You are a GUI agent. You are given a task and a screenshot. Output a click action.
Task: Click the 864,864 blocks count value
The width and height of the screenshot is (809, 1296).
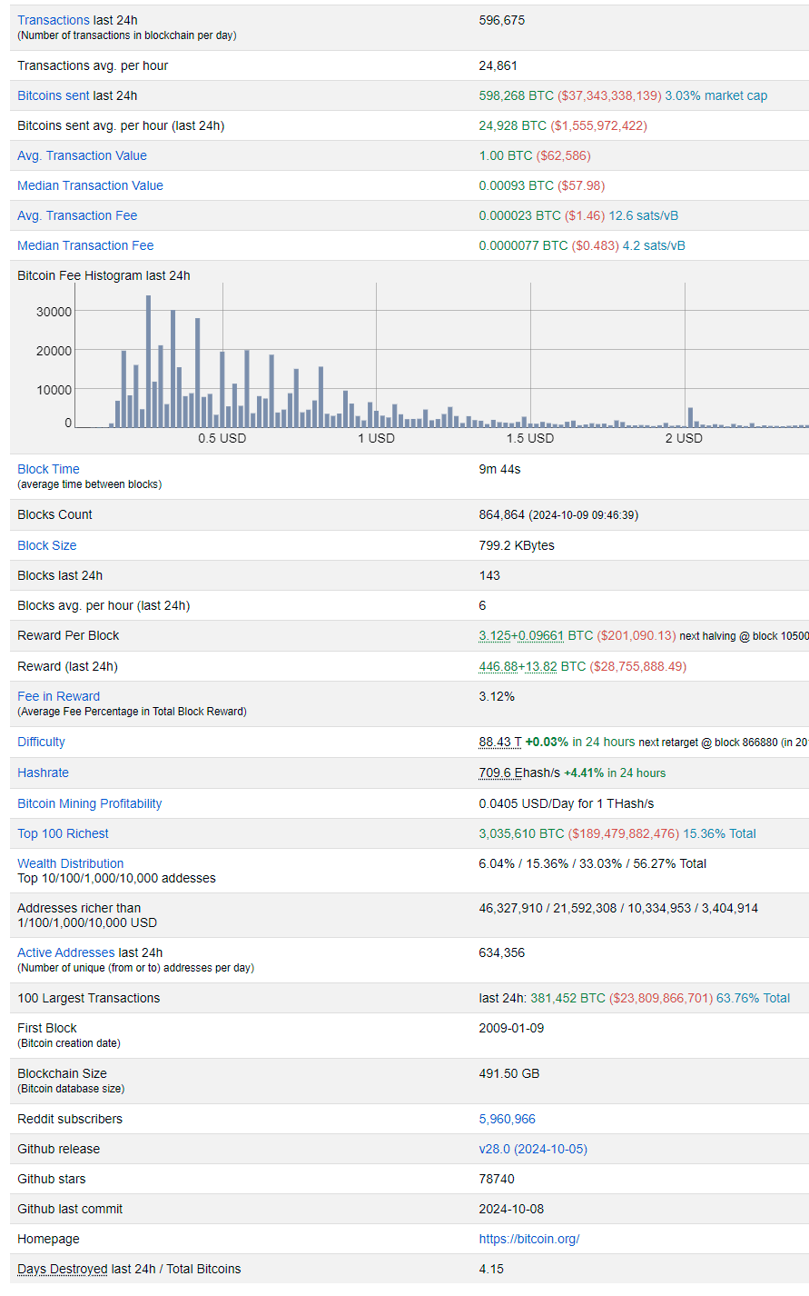pyautogui.click(x=502, y=514)
